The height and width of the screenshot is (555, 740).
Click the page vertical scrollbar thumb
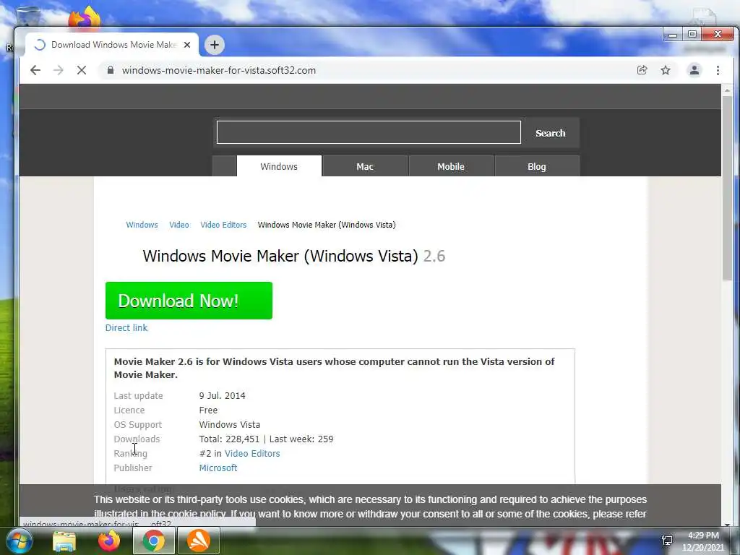tap(727, 188)
